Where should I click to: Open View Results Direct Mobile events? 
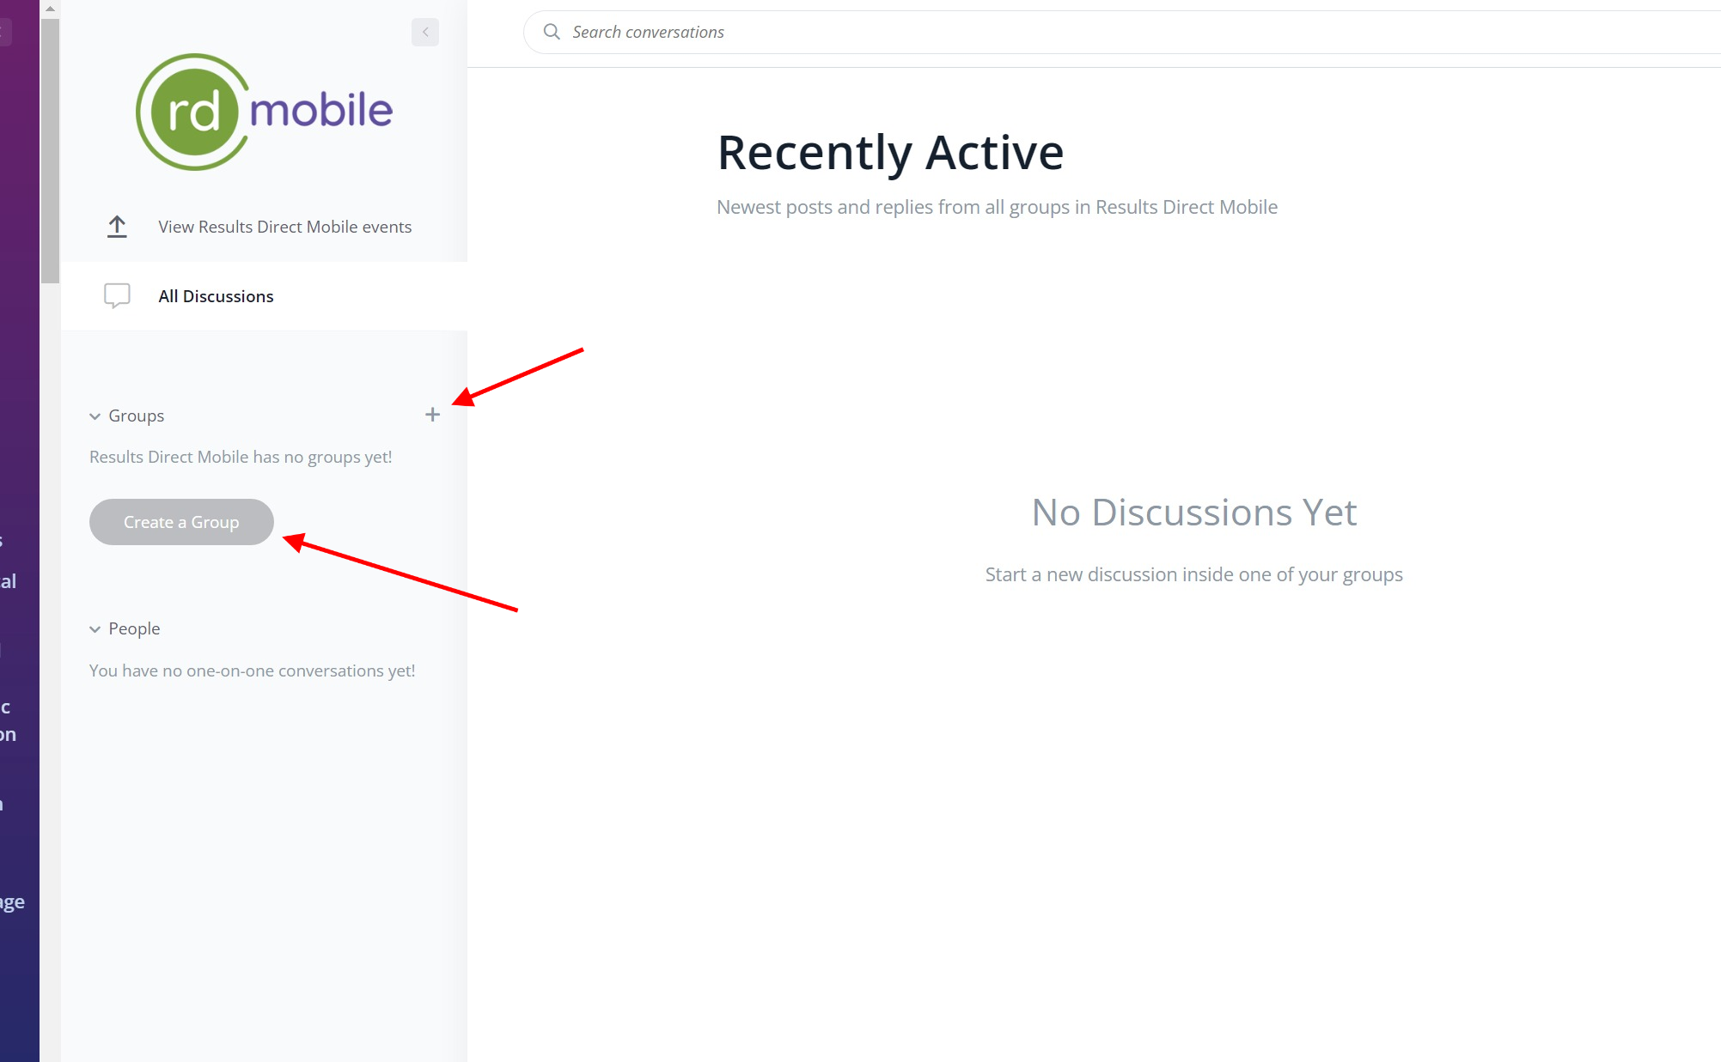pos(284,227)
